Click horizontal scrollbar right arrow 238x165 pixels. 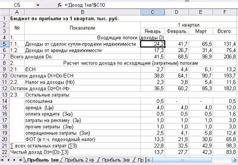tap(234, 160)
